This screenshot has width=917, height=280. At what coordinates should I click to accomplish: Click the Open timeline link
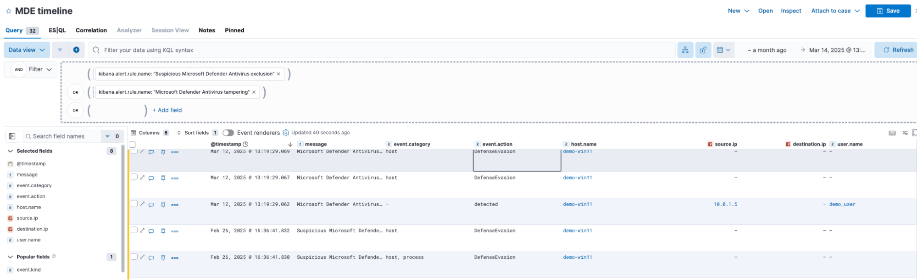pos(765,11)
